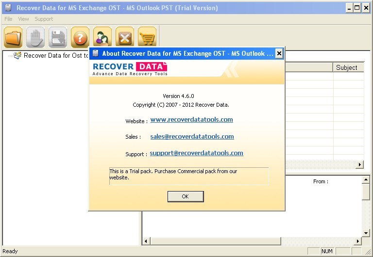This screenshot has width=373, height=257.
Task: Click the Subject column header
Action: coord(348,67)
